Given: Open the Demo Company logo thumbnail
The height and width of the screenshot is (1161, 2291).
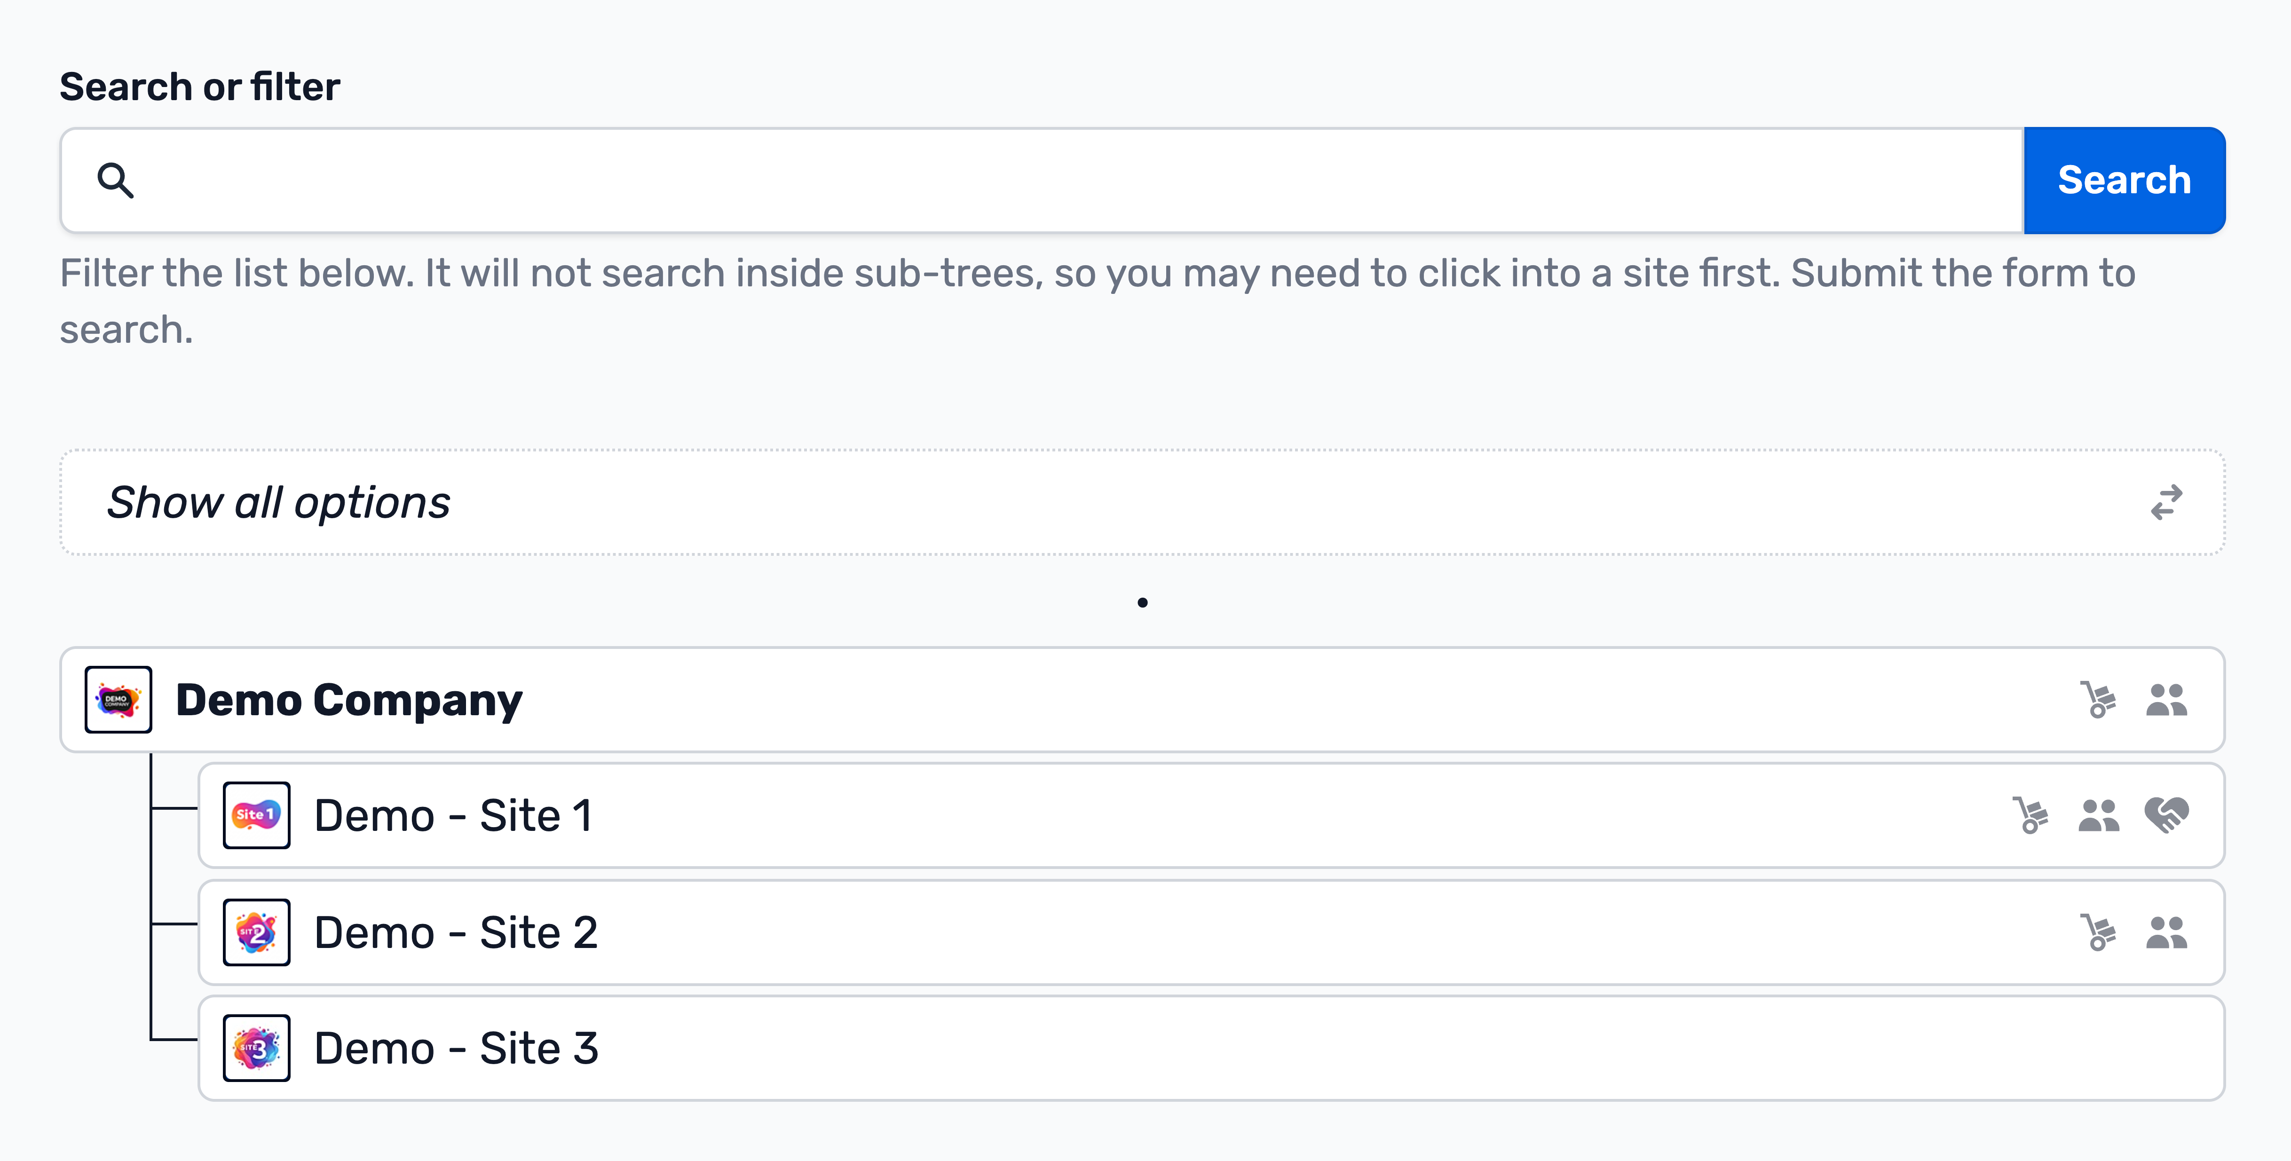Looking at the screenshot, I should tap(118, 699).
